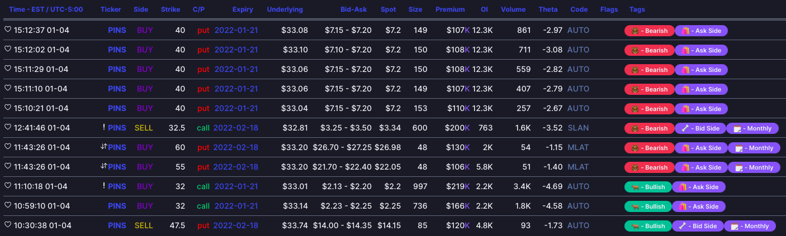Open the PINS ticker link in the 15:12:02 row
The width and height of the screenshot is (786, 236).
(x=117, y=50)
